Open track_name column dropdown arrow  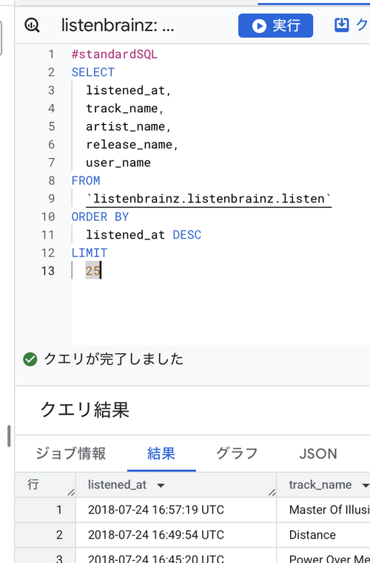point(366,485)
